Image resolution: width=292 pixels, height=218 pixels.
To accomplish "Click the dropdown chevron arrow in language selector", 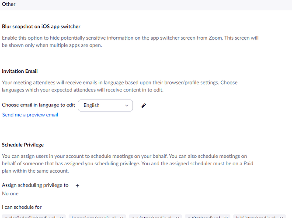I will coord(127,106).
